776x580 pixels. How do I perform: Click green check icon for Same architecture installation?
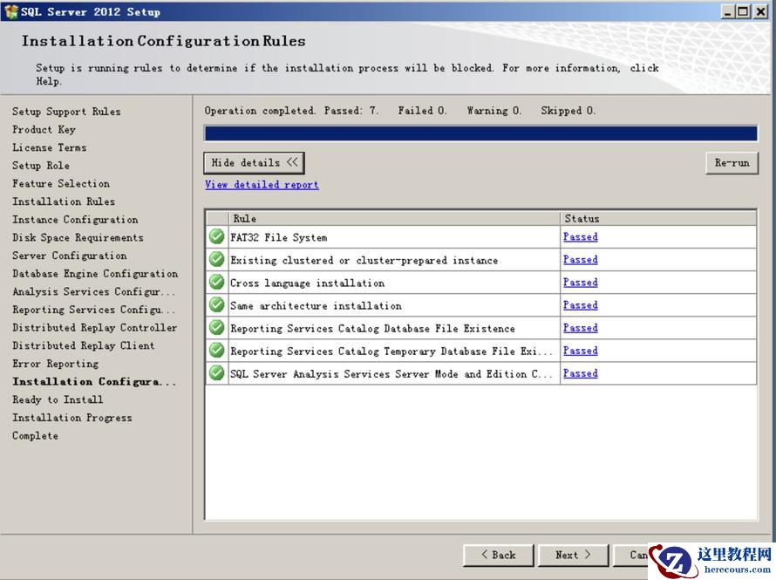click(x=216, y=305)
